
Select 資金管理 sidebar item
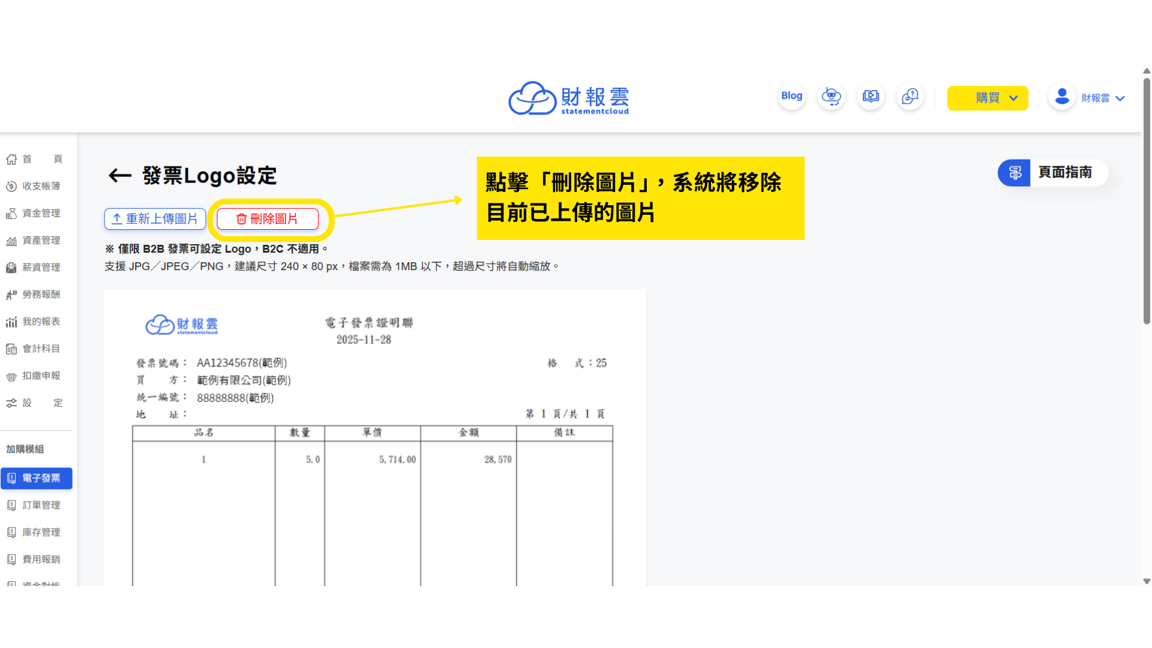[x=36, y=213]
